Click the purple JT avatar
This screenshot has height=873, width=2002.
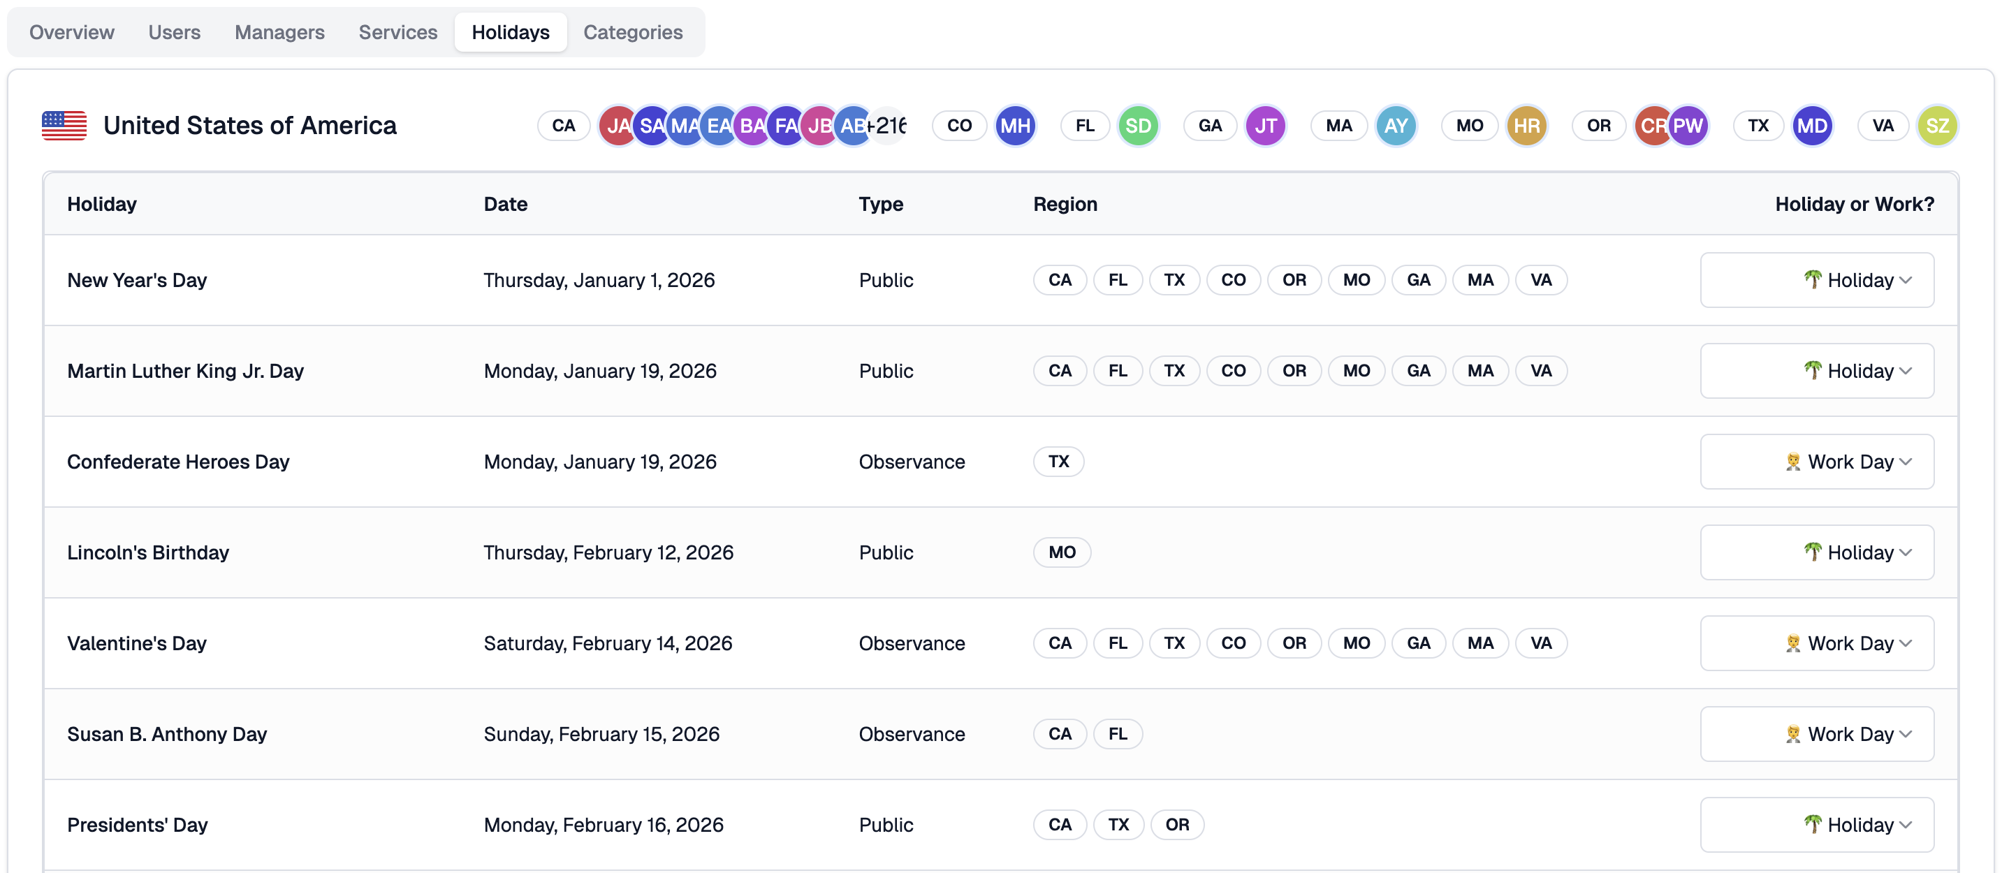coord(1265,126)
